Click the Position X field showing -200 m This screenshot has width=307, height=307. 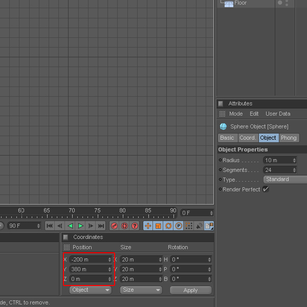[x=91, y=259]
